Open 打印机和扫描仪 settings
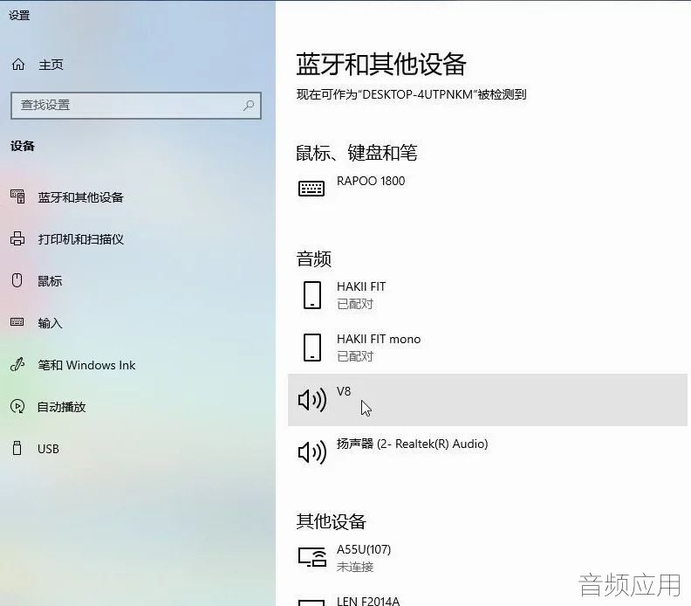The height and width of the screenshot is (606, 691). point(80,239)
